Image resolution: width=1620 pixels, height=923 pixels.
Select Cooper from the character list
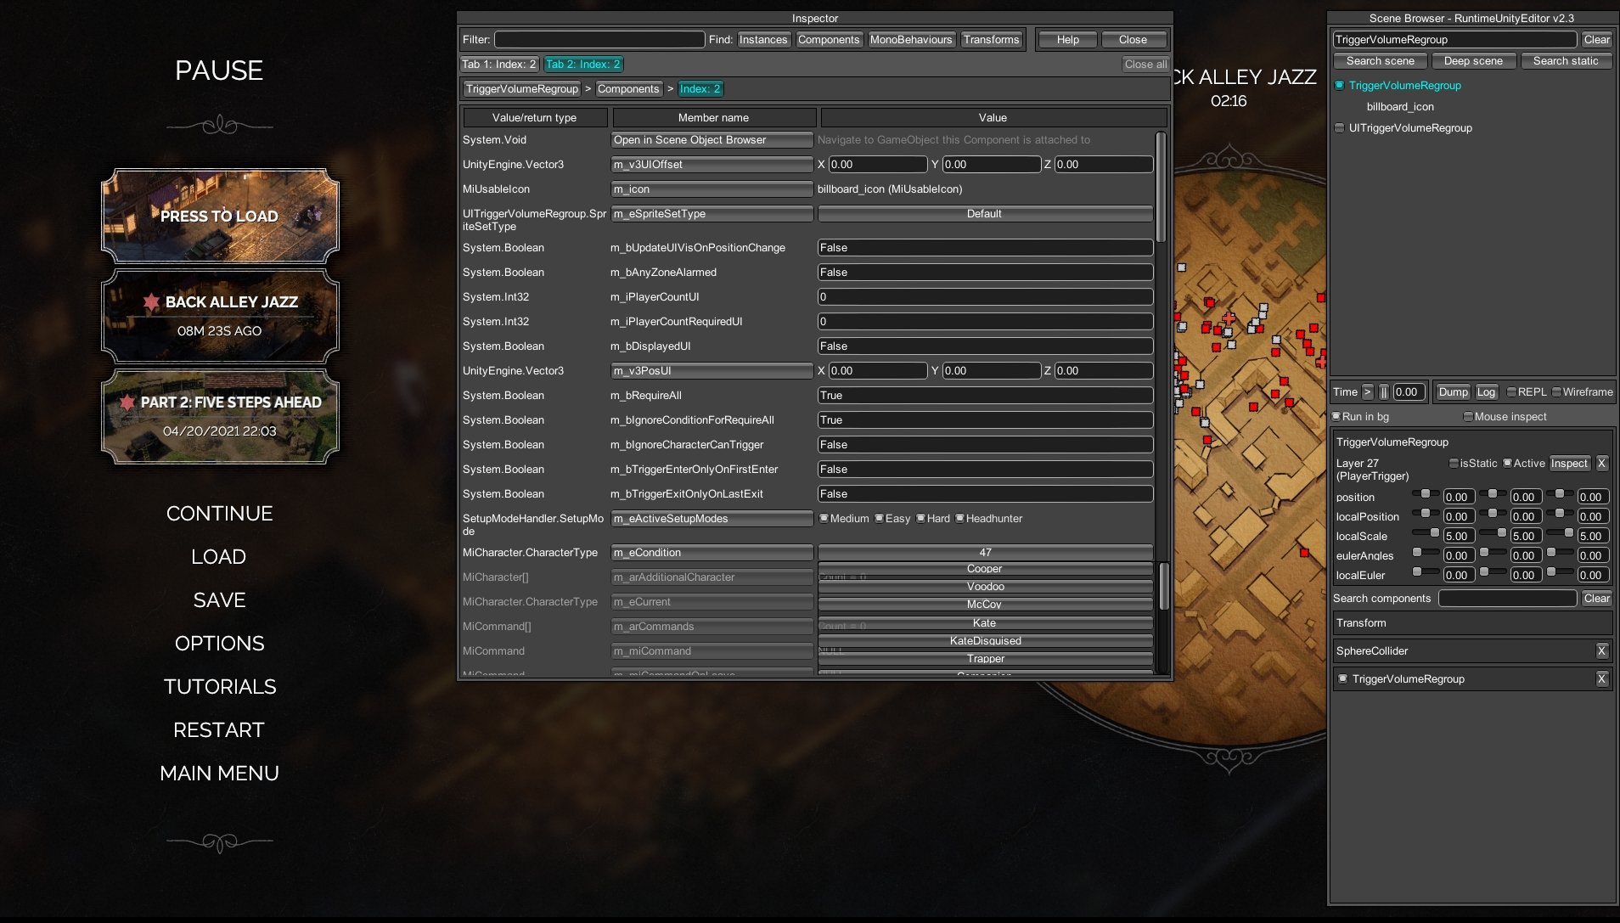[x=985, y=569]
